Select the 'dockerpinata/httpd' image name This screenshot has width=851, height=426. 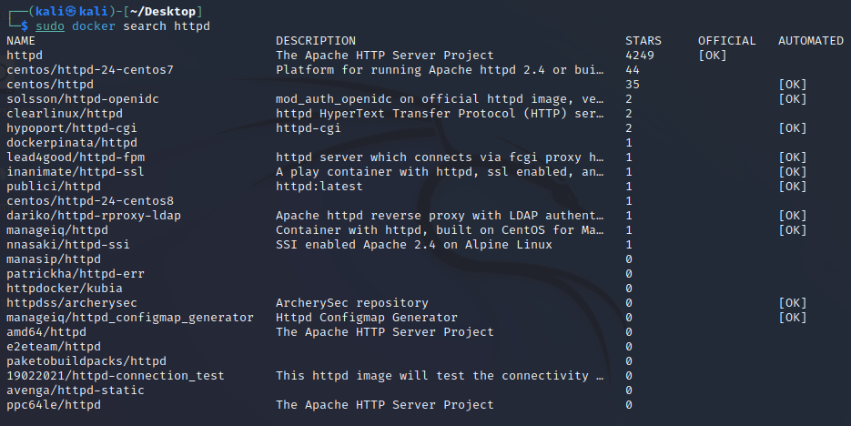(72, 143)
